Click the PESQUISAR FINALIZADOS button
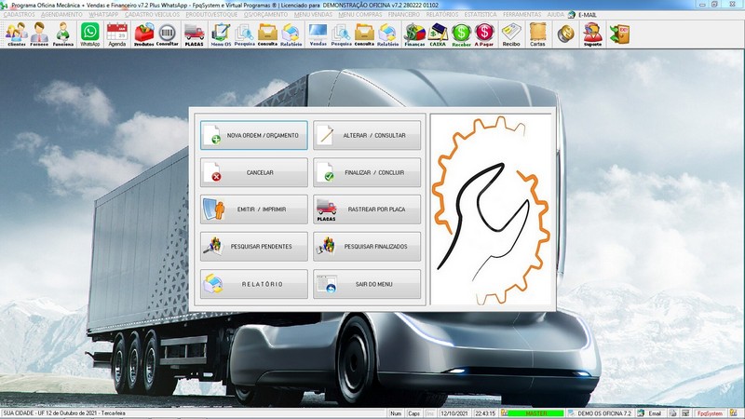 point(367,247)
